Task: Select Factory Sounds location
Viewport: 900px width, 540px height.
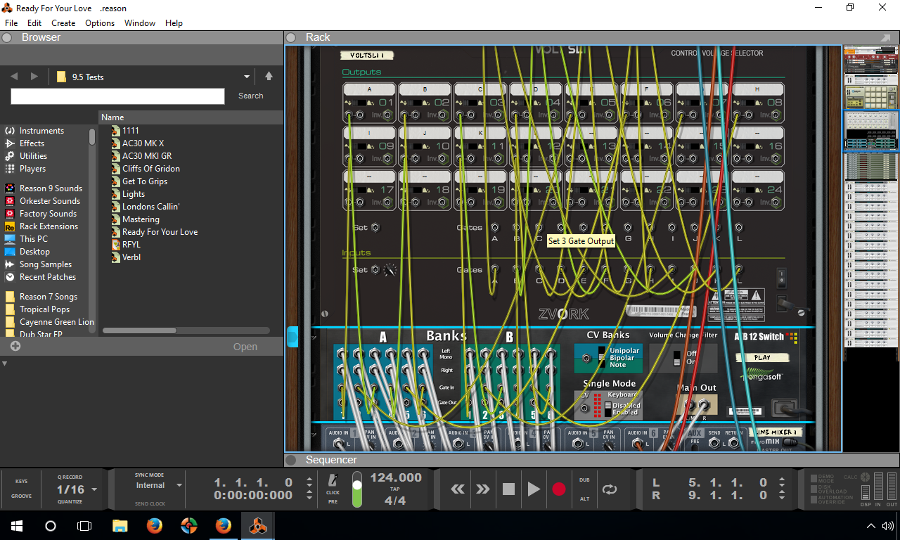Action: [41, 214]
